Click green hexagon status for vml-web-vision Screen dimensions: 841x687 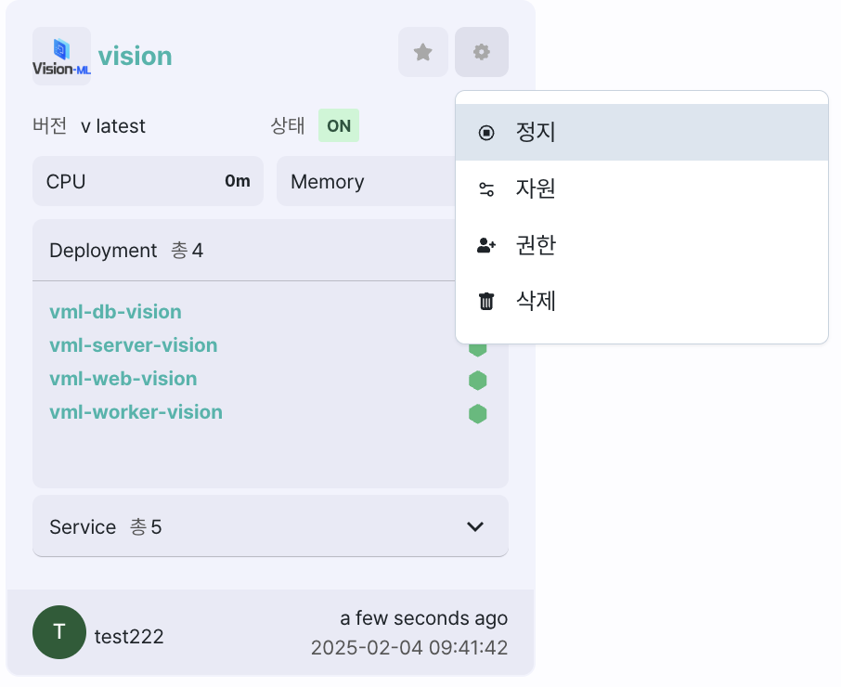pos(478,380)
